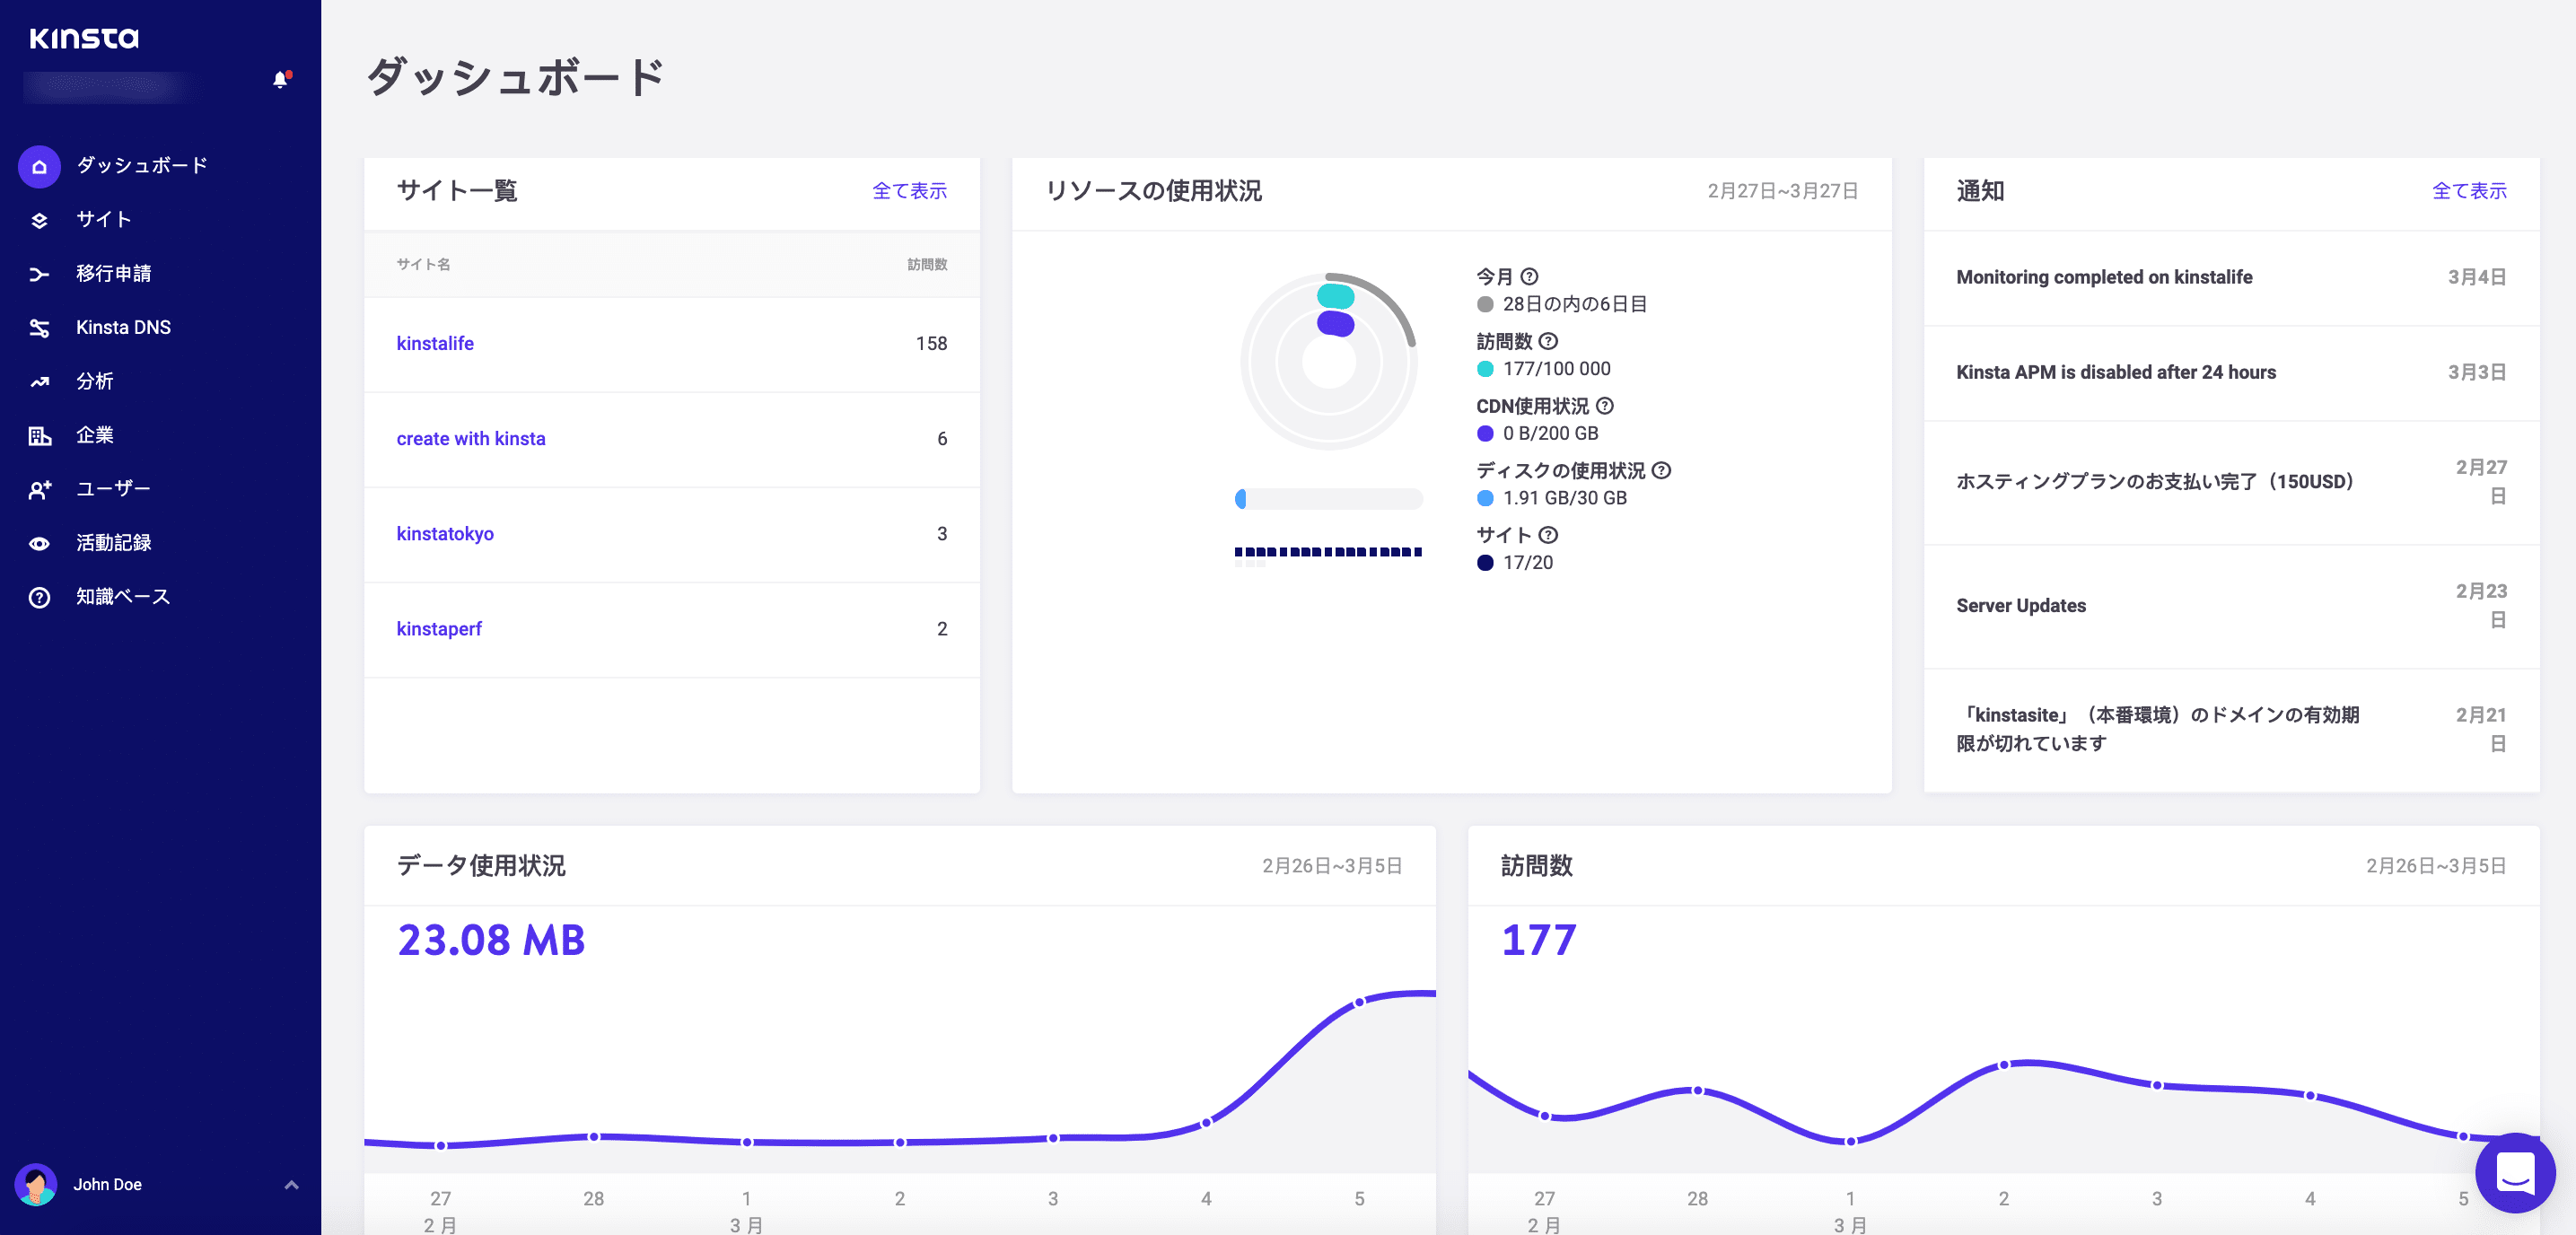This screenshot has width=2576, height=1235.
Task: Return to ダッシュボード via sidebar icon
Action: (x=140, y=166)
